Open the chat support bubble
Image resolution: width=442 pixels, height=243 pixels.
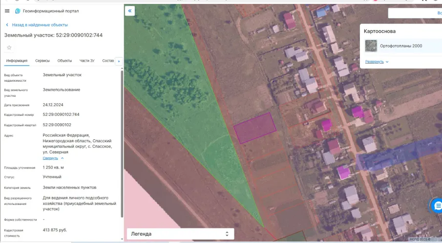coord(437,206)
